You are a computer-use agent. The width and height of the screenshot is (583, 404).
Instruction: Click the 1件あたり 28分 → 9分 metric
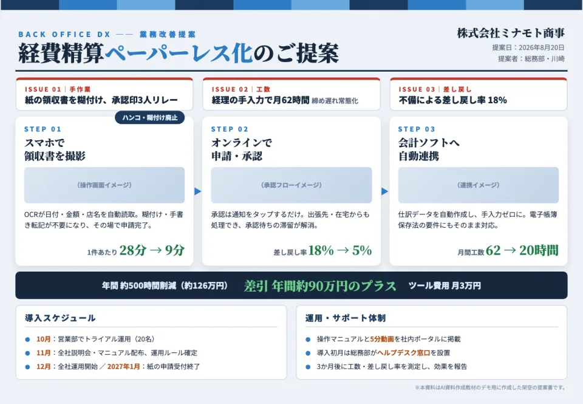(135, 250)
